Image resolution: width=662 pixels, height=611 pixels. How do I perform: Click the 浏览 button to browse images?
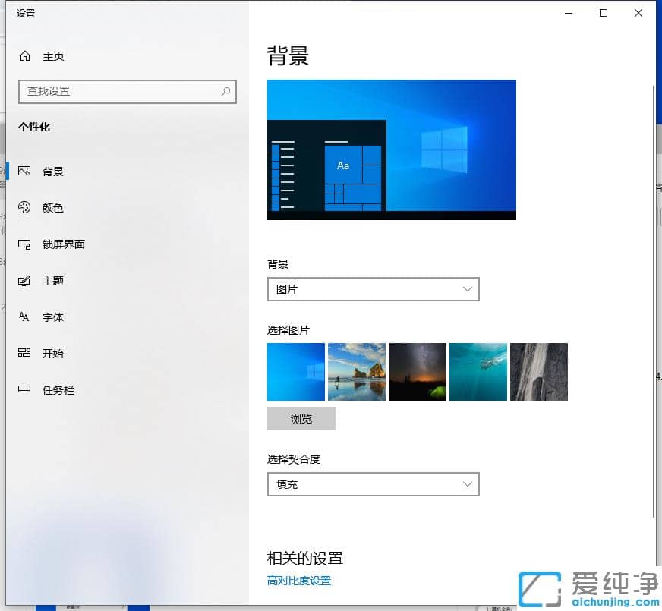coord(301,418)
